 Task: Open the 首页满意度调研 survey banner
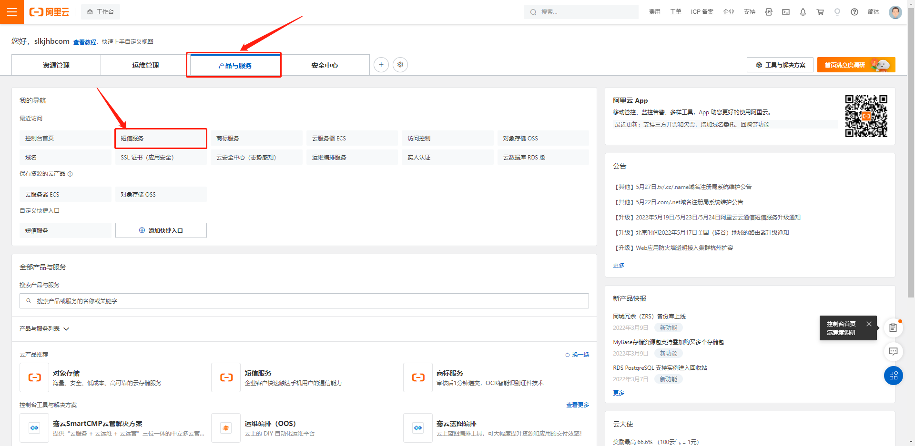point(856,65)
